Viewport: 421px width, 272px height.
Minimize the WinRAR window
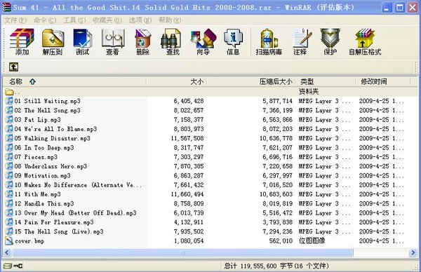coord(387,8)
